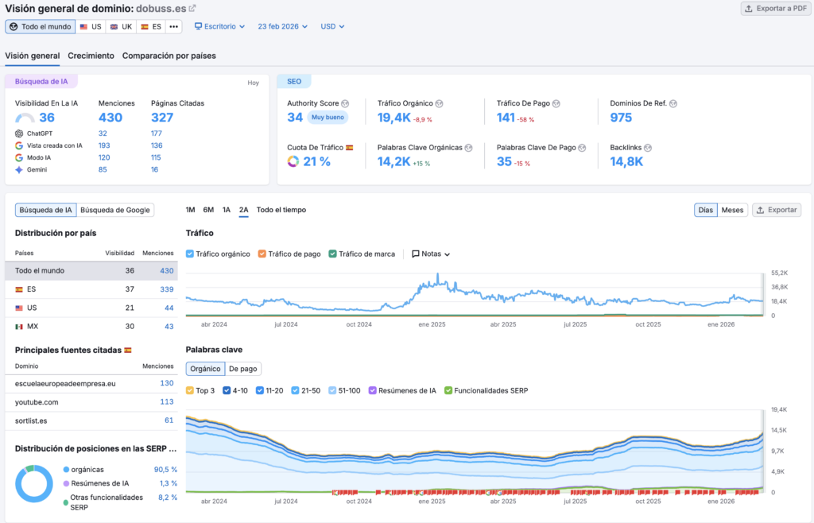Switch to the Crecimiento tab
Viewport: 814px width, 523px height.
91,56
